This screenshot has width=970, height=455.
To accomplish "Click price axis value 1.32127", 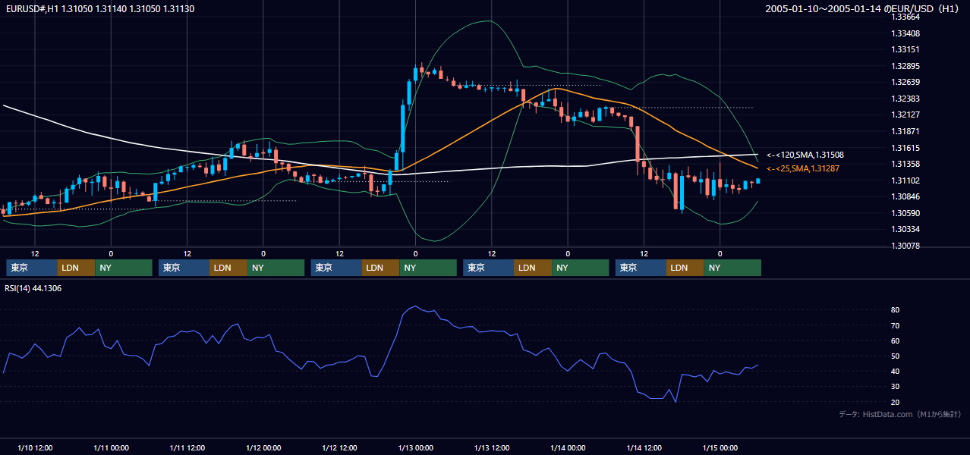I will (x=905, y=115).
